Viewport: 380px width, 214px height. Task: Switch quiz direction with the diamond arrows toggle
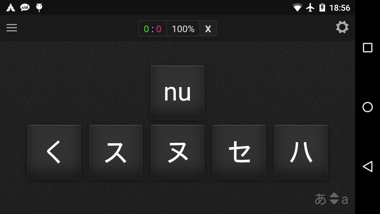(334, 199)
